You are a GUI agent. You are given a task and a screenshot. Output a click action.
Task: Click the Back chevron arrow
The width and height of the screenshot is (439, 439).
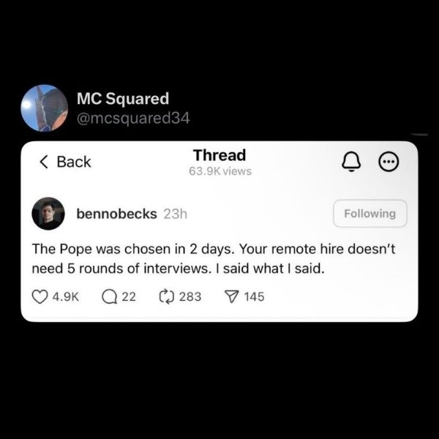(x=44, y=162)
